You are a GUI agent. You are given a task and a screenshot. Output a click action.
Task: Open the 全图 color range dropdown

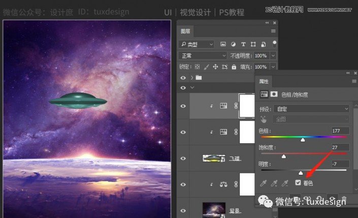point(311,119)
